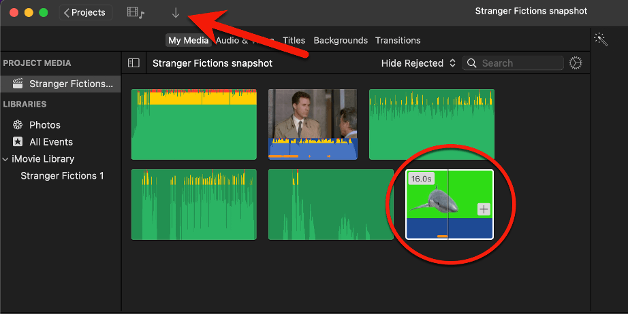Click the All Events star icon
Viewport: 628px width, 314px height.
18,142
